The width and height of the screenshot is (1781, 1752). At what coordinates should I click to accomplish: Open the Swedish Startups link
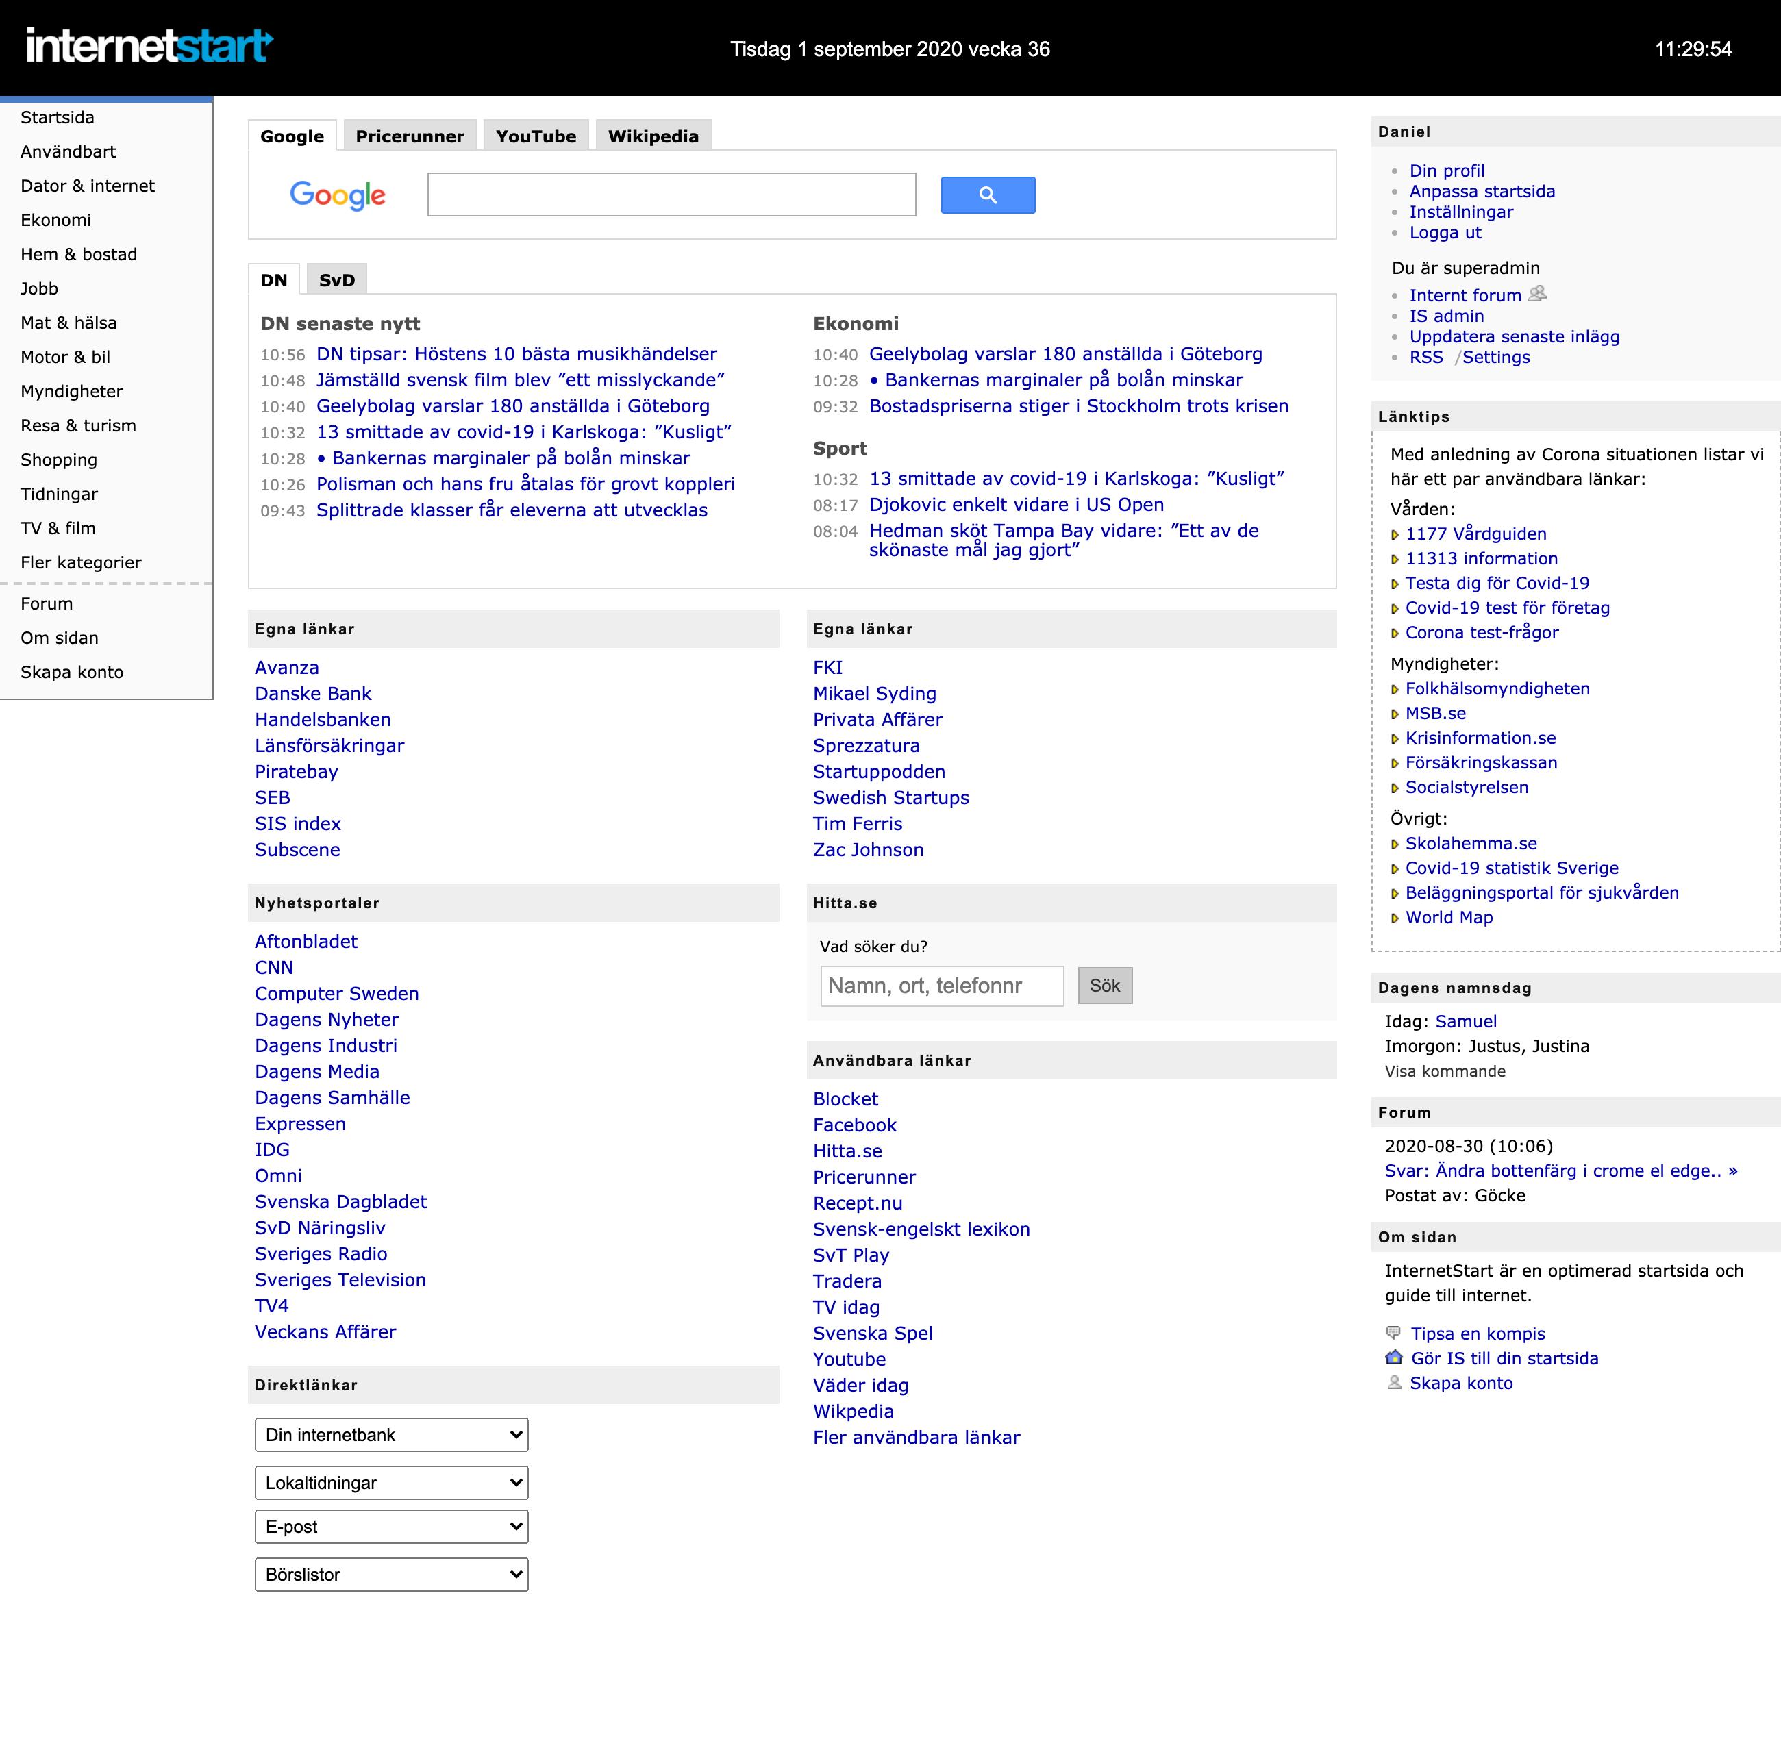891,798
